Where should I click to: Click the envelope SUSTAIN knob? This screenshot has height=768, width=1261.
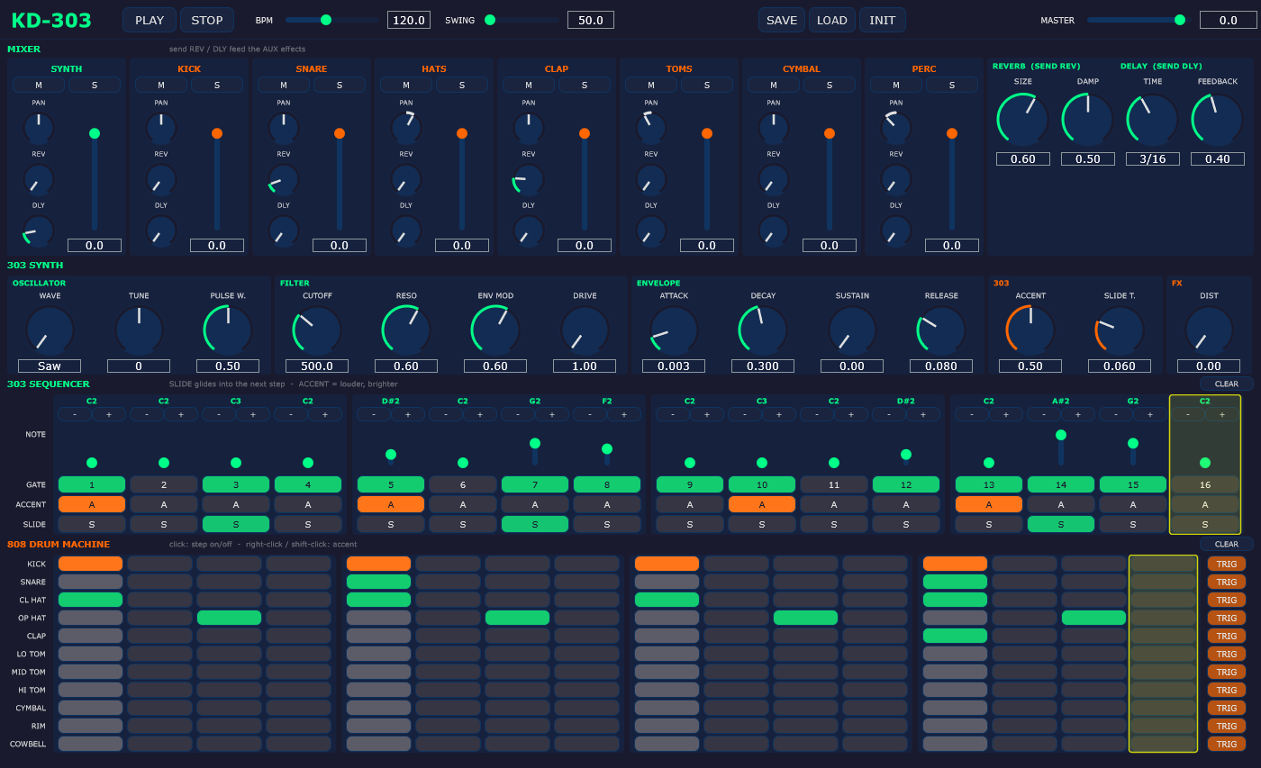click(x=852, y=330)
